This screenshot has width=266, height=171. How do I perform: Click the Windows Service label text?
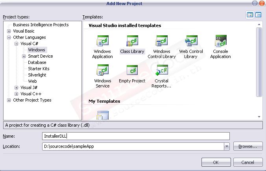click(x=102, y=84)
